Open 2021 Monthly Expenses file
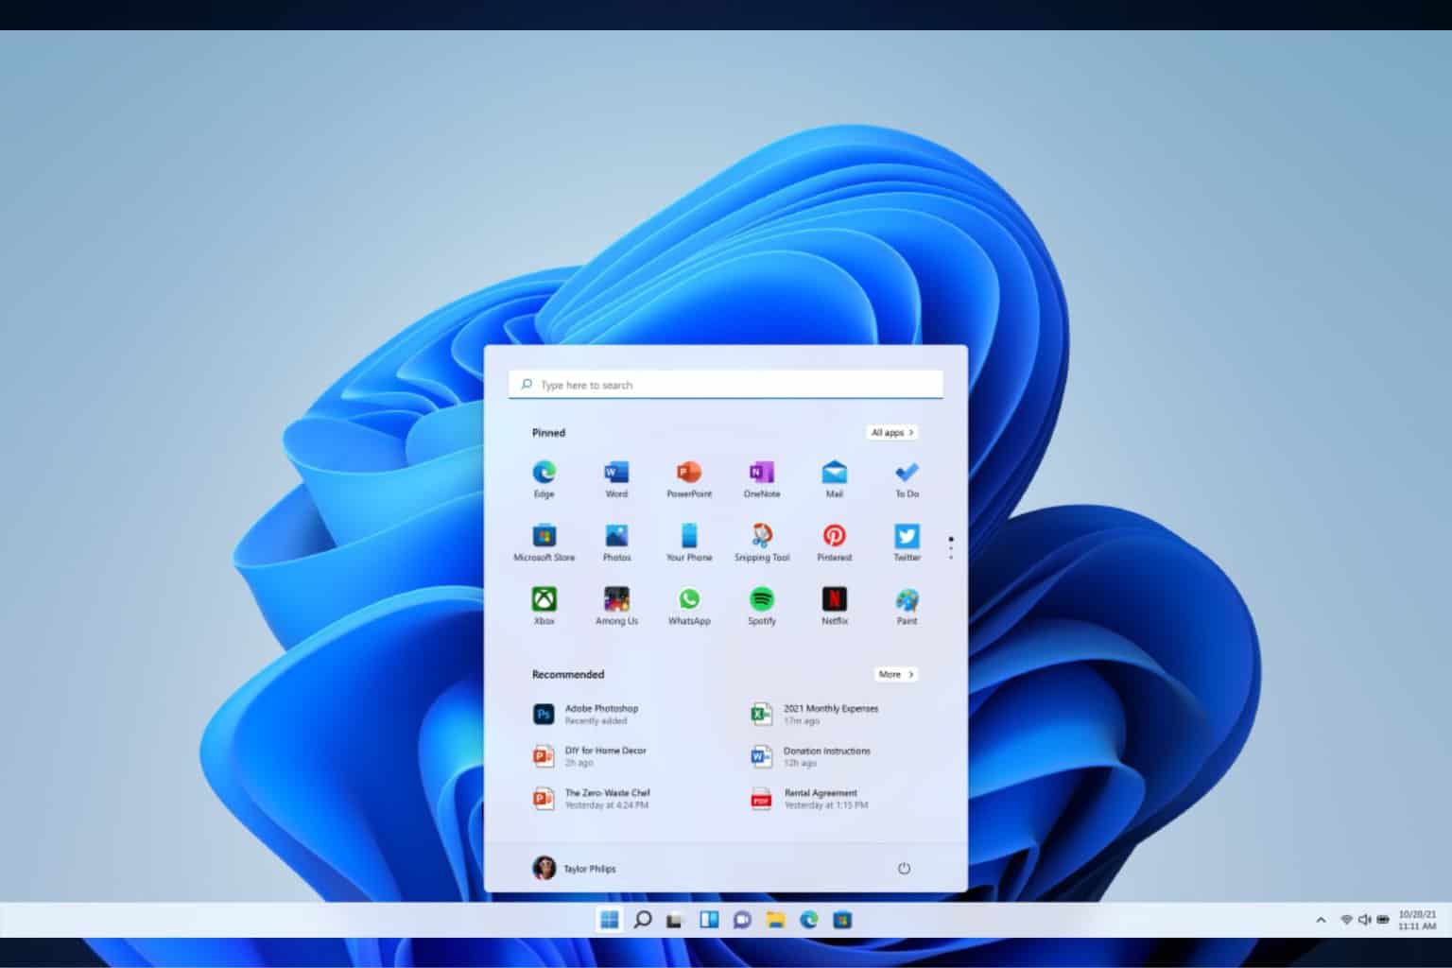The height and width of the screenshot is (968, 1452). 815,714
